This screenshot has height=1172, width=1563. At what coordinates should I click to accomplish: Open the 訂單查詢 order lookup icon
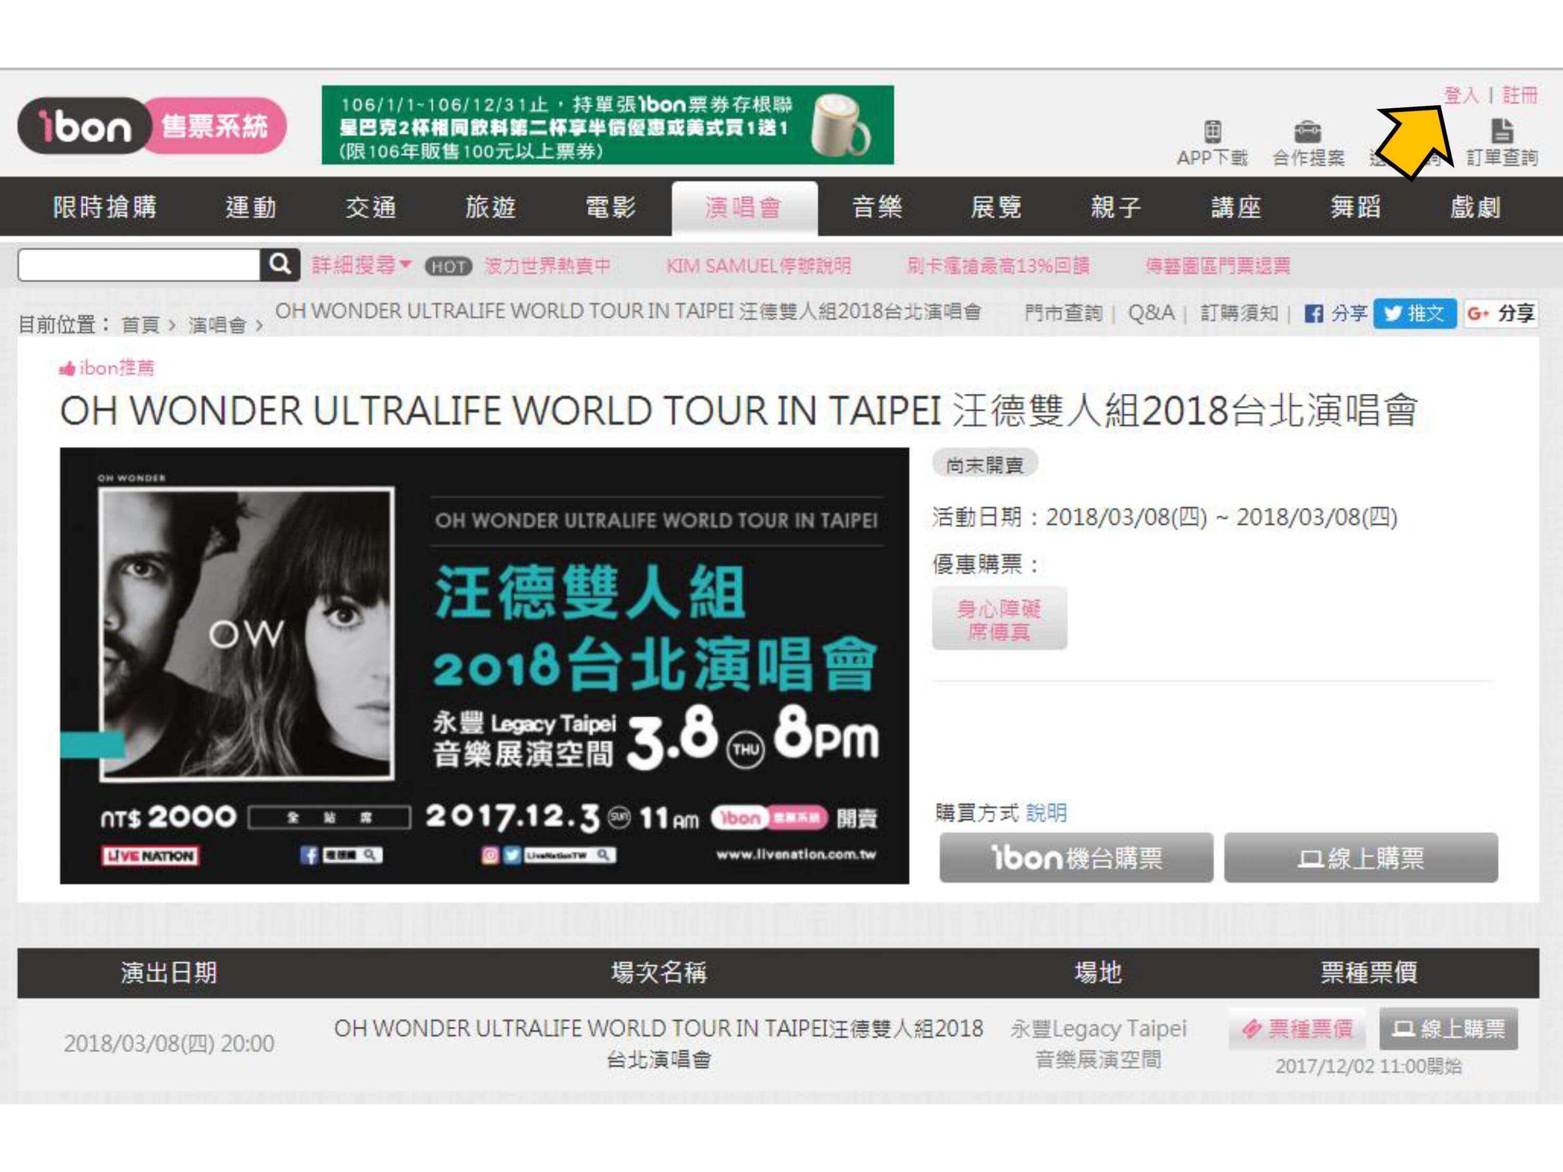(x=1502, y=132)
